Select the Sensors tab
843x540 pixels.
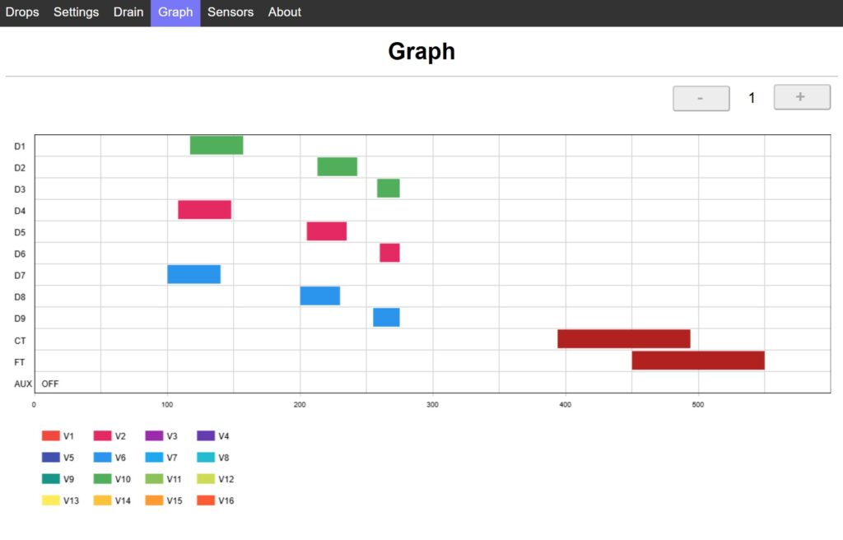coord(231,12)
